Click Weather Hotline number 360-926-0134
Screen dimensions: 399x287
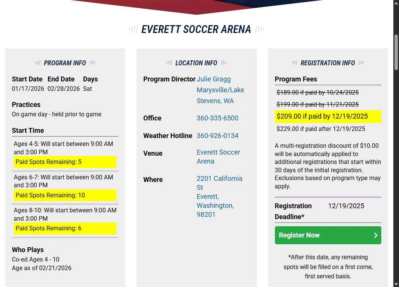pos(217,136)
